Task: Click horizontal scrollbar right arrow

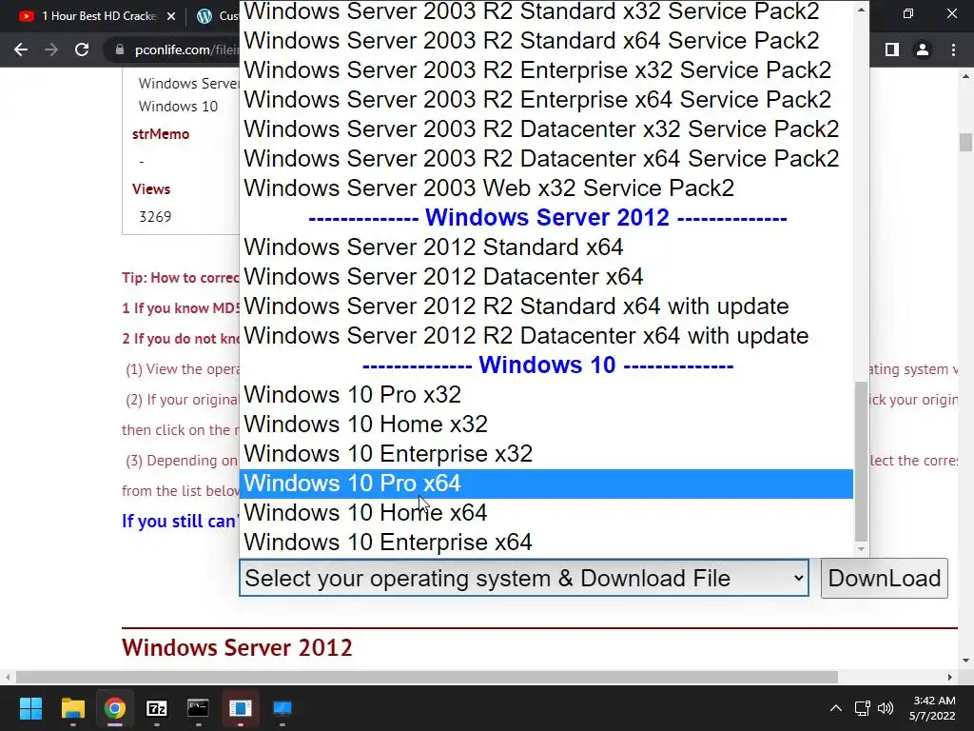Action: [x=950, y=677]
